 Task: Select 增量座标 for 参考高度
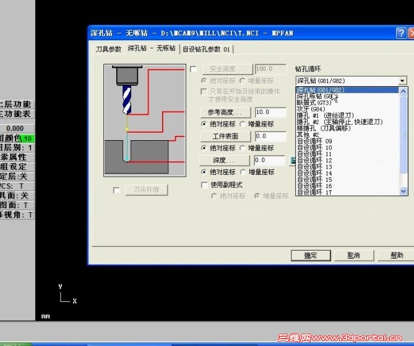(243, 124)
